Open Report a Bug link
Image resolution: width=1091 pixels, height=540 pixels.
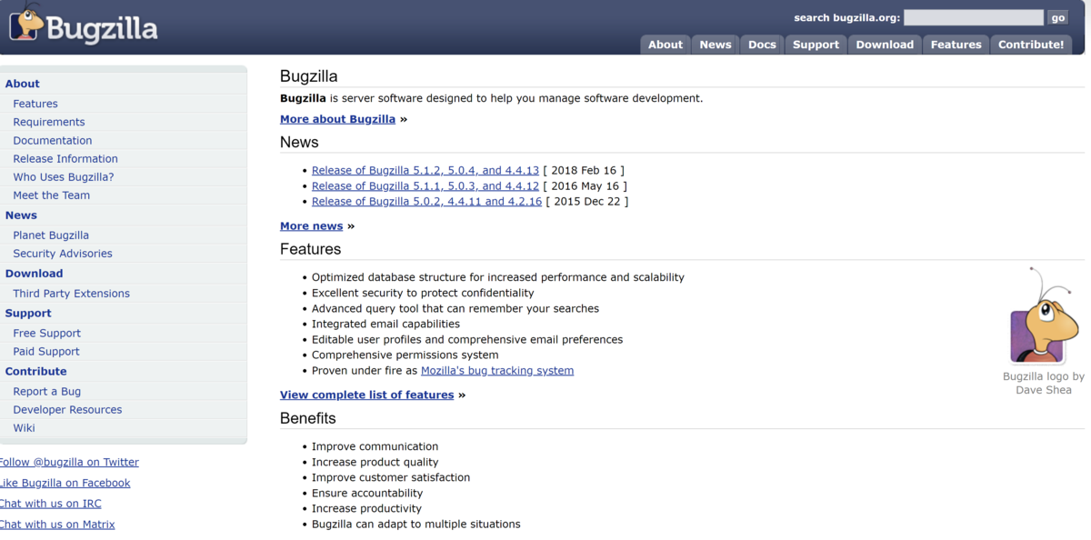(x=47, y=392)
